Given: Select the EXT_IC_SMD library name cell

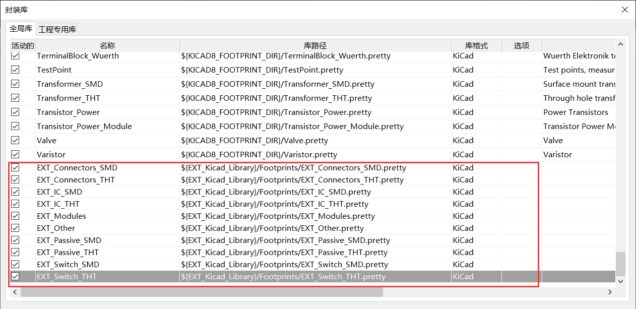Looking at the screenshot, I should (107, 192).
